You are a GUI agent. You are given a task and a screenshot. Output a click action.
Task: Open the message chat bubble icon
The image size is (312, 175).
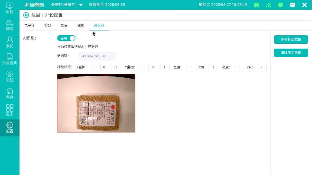pyautogui.click(x=293, y=5)
